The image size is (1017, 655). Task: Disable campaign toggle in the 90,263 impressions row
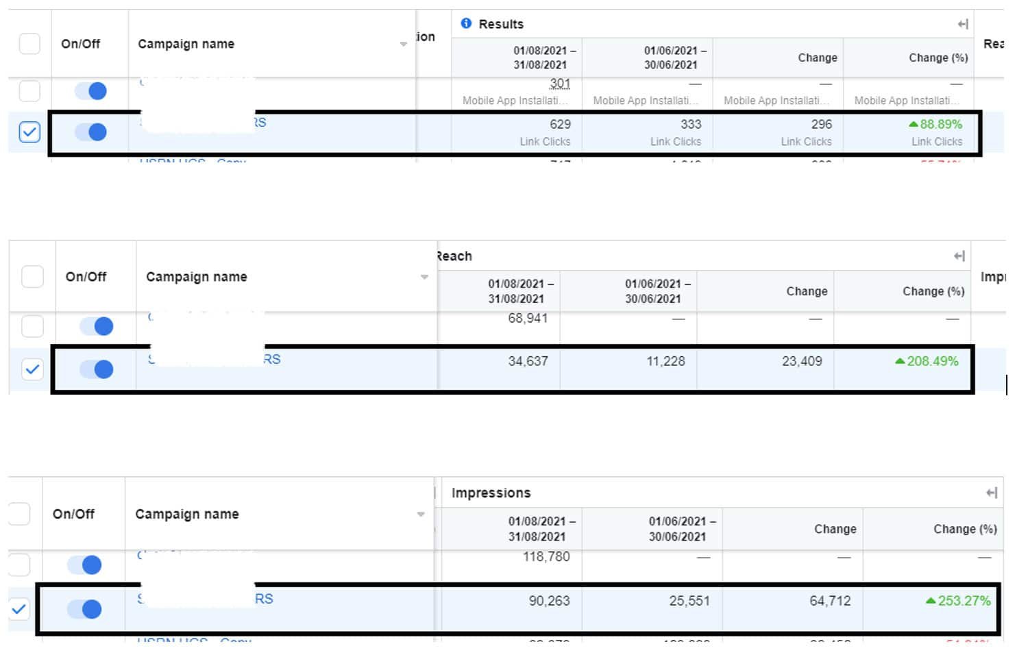[84, 609]
